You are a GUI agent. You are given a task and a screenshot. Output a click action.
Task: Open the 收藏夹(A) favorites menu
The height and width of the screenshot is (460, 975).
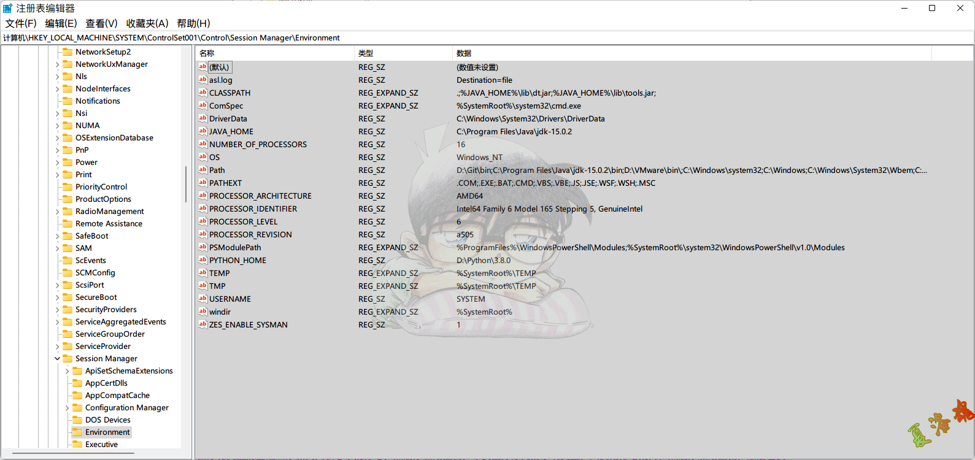click(x=147, y=23)
